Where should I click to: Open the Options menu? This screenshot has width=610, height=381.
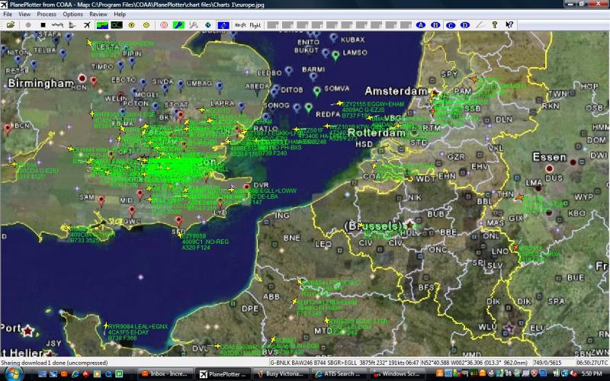(72, 14)
